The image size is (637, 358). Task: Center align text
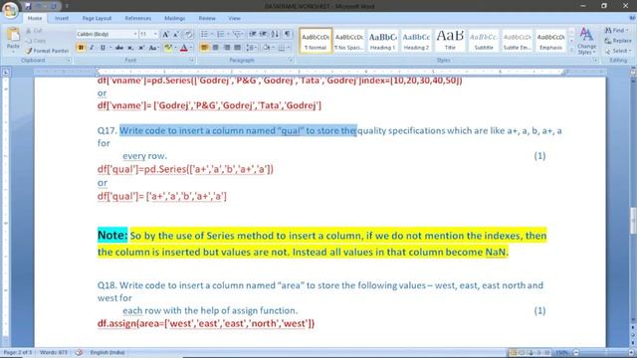coord(216,48)
